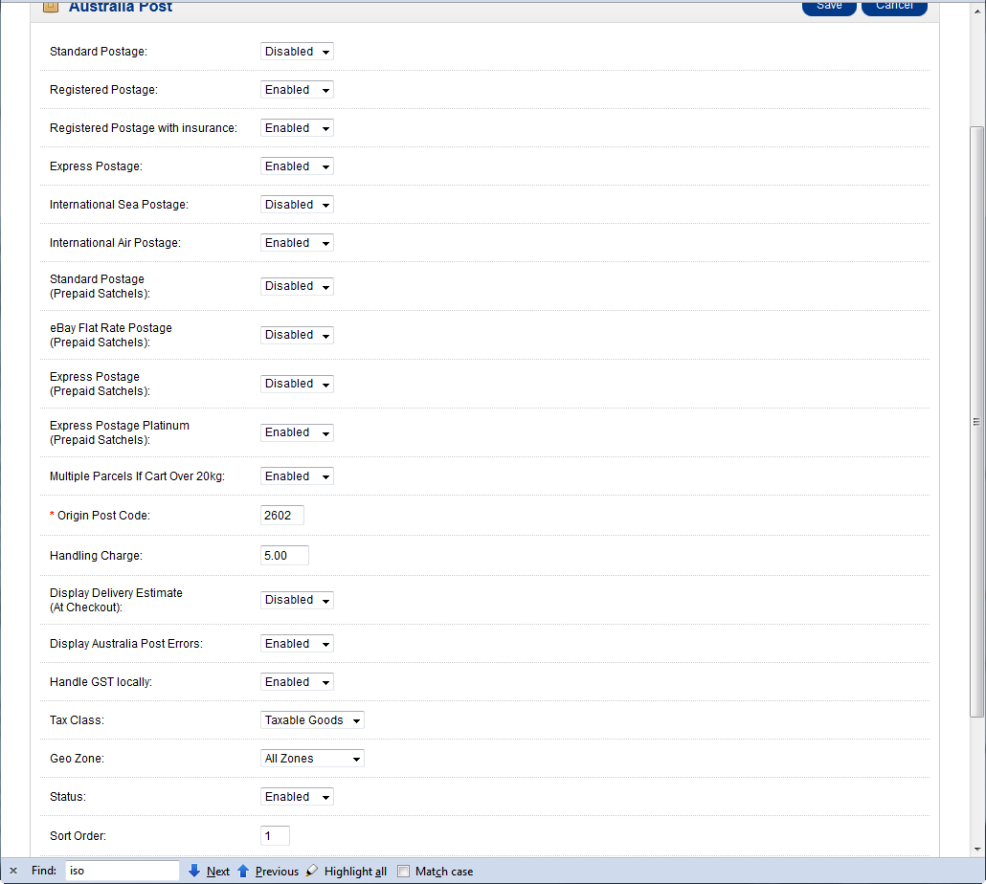Click the Tax Class label
The image size is (986, 884).
click(x=78, y=720)
